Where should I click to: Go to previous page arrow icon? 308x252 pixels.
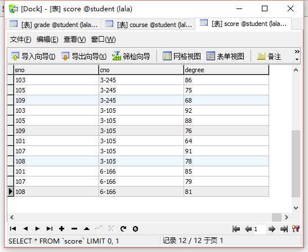pyautogui.click(x=248, y=229)
